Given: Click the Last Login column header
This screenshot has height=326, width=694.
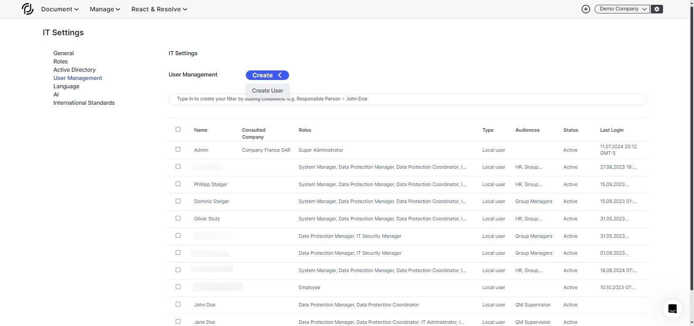Looking at the screenshot, I should [612, 130].
